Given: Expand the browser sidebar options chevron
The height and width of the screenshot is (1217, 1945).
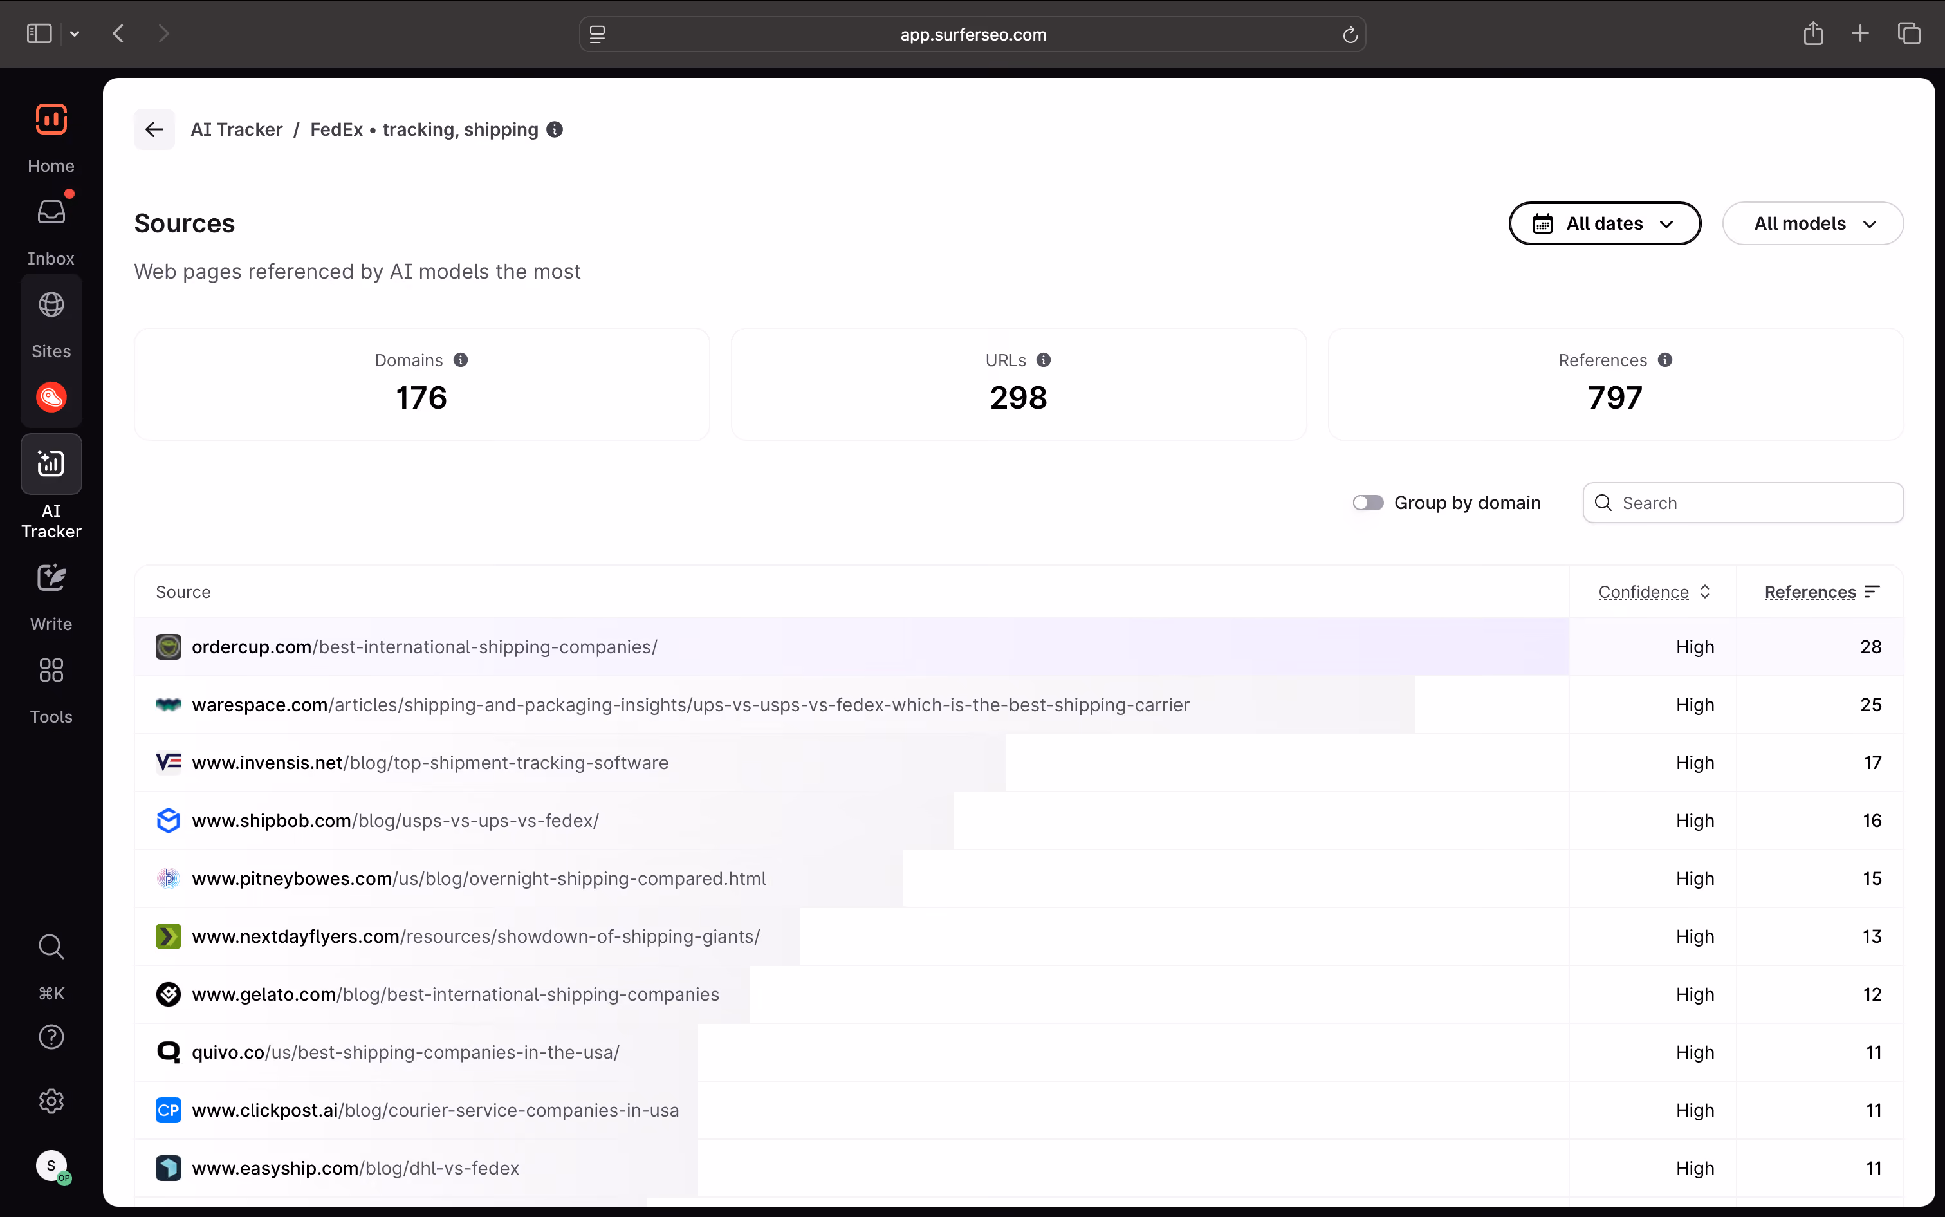Looking at the screenshot, I should click(x=75, y=34).
